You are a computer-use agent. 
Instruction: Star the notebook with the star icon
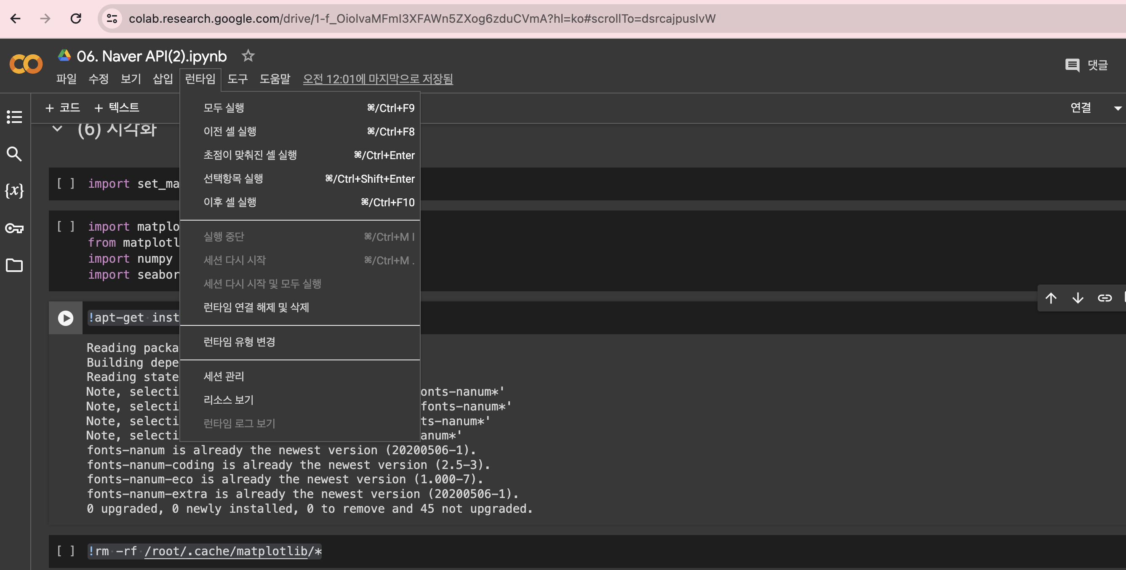248,56
